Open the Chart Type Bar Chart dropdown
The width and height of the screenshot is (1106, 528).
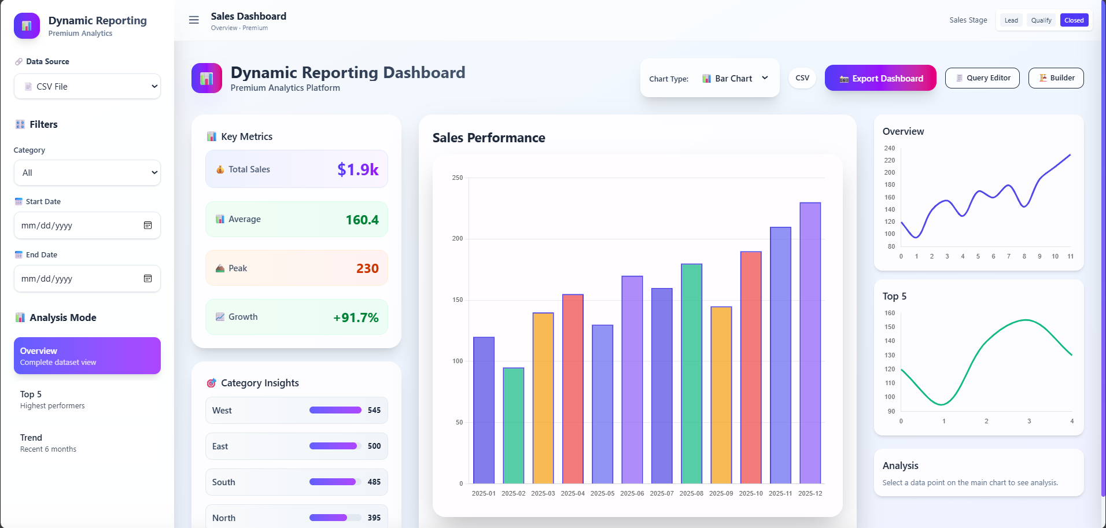point(735,79)
